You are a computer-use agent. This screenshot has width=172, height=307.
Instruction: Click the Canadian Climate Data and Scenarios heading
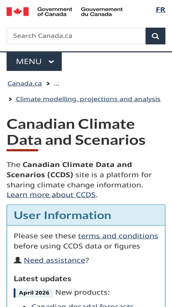tap(76, 132)
